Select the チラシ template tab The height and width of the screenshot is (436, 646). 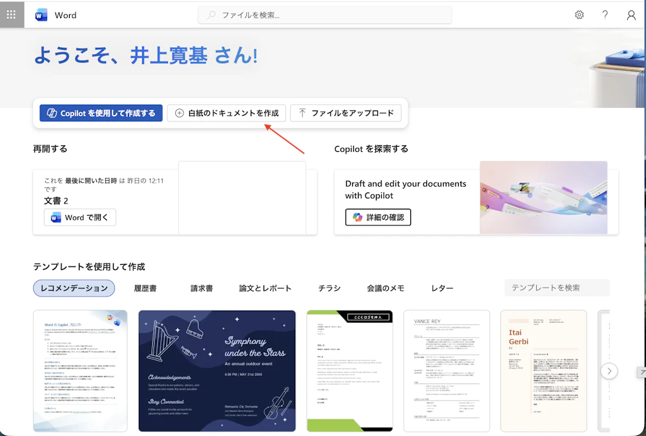pyautogui.click(x=329, y=288)
